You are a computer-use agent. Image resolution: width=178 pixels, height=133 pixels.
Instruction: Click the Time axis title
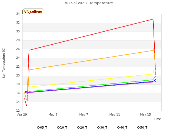pos(157,119)
